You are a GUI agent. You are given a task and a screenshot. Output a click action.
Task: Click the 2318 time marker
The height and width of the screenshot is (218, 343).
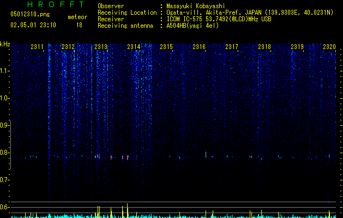[x=264, y=47]
